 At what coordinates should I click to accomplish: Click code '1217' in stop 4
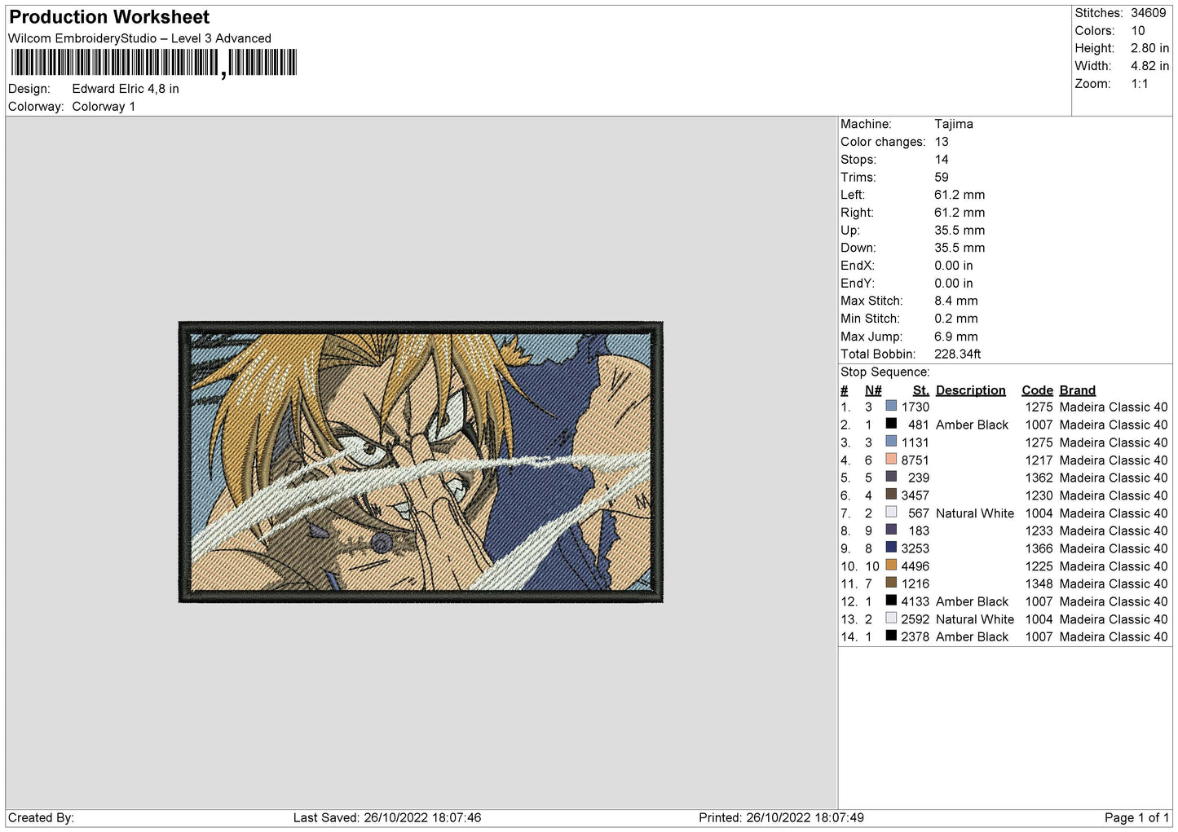tap(1039, 460)
